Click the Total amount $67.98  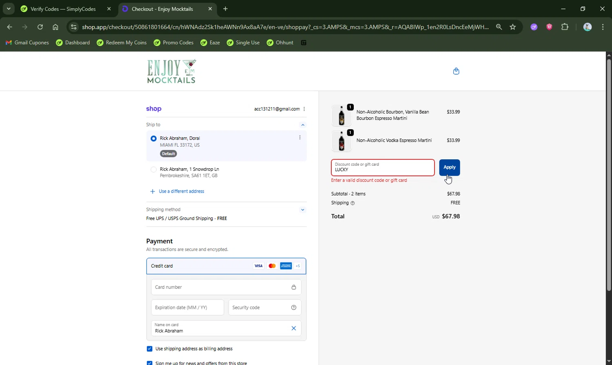tap(451, 216)
